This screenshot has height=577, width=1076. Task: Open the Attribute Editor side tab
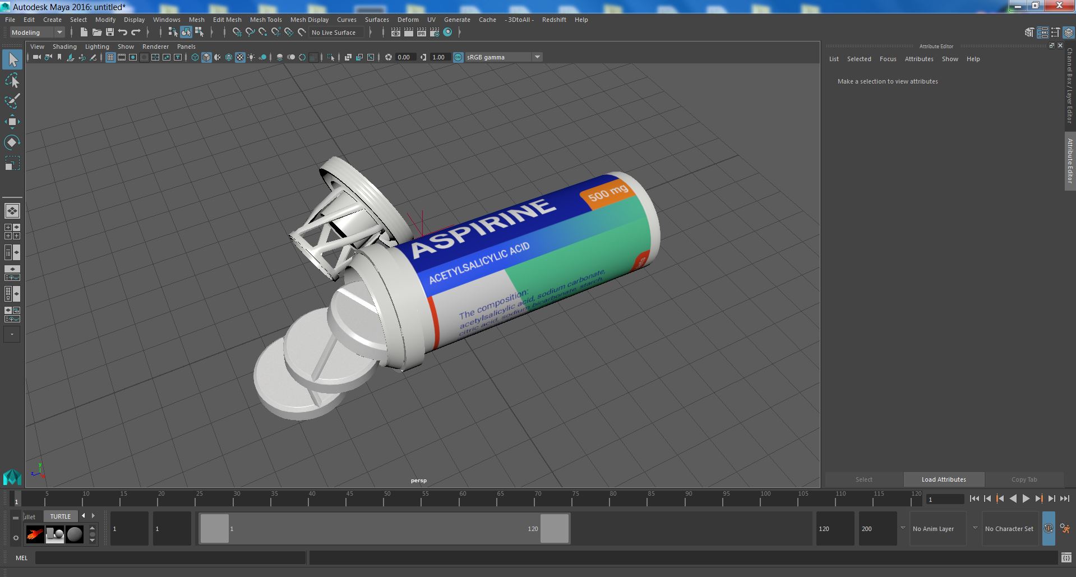click(1070, 161)
